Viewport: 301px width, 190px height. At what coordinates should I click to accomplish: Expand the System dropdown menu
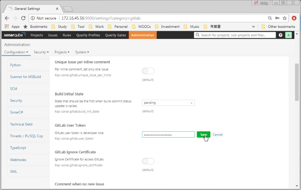[x=82, y=52]
